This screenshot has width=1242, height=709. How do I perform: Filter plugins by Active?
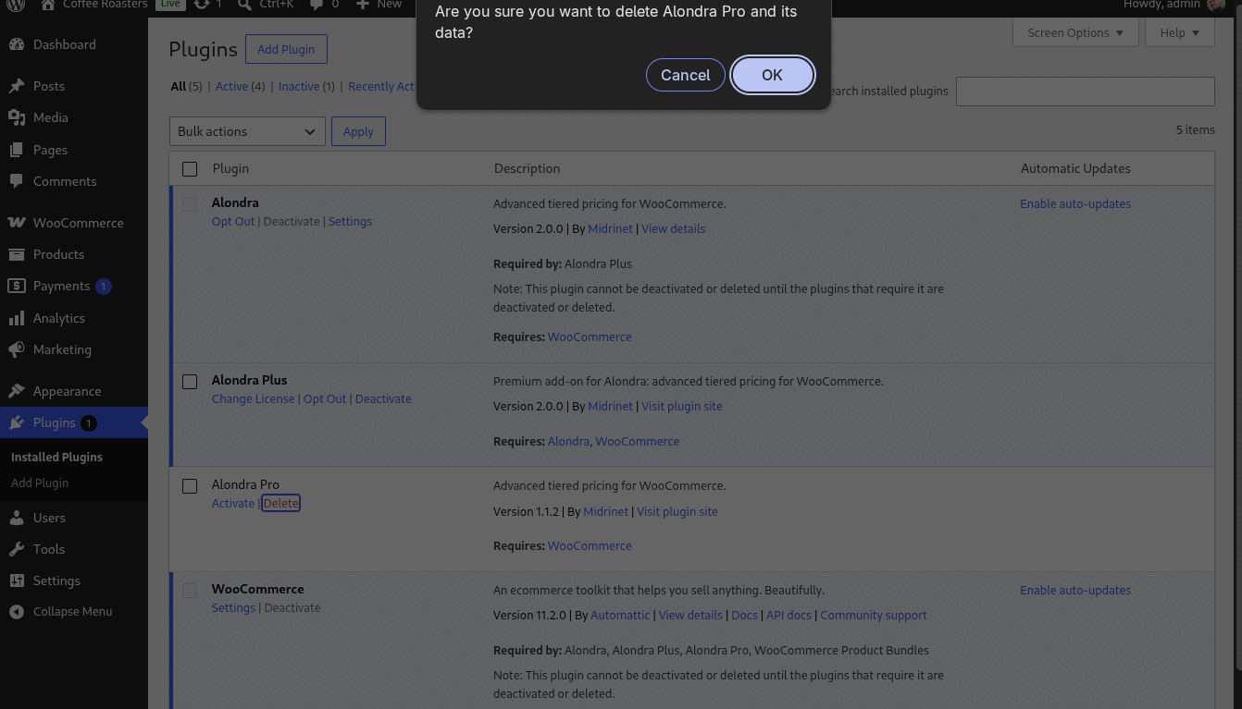pyautogui.click(x=231, y=86)
